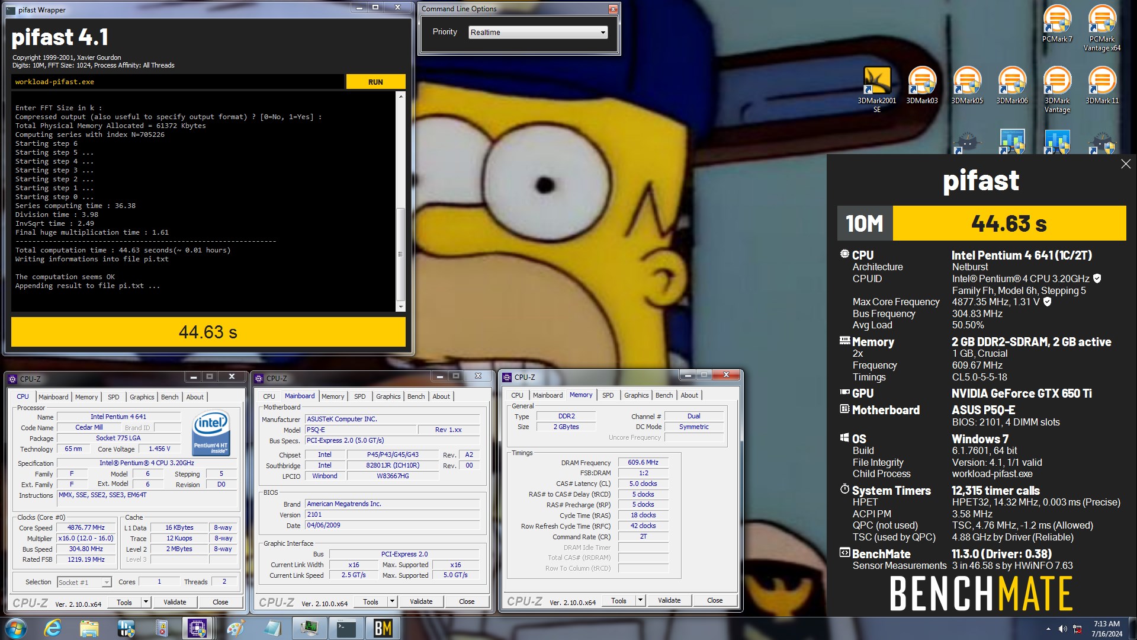Open SPD tab in the third CPU-Z window
The height and width of the screenshot is (640, 1137).
point(608,395)
